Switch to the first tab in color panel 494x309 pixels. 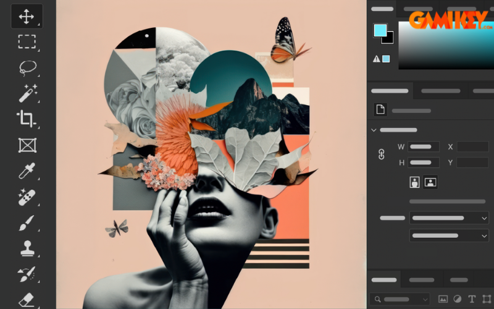tap(382, 9)
